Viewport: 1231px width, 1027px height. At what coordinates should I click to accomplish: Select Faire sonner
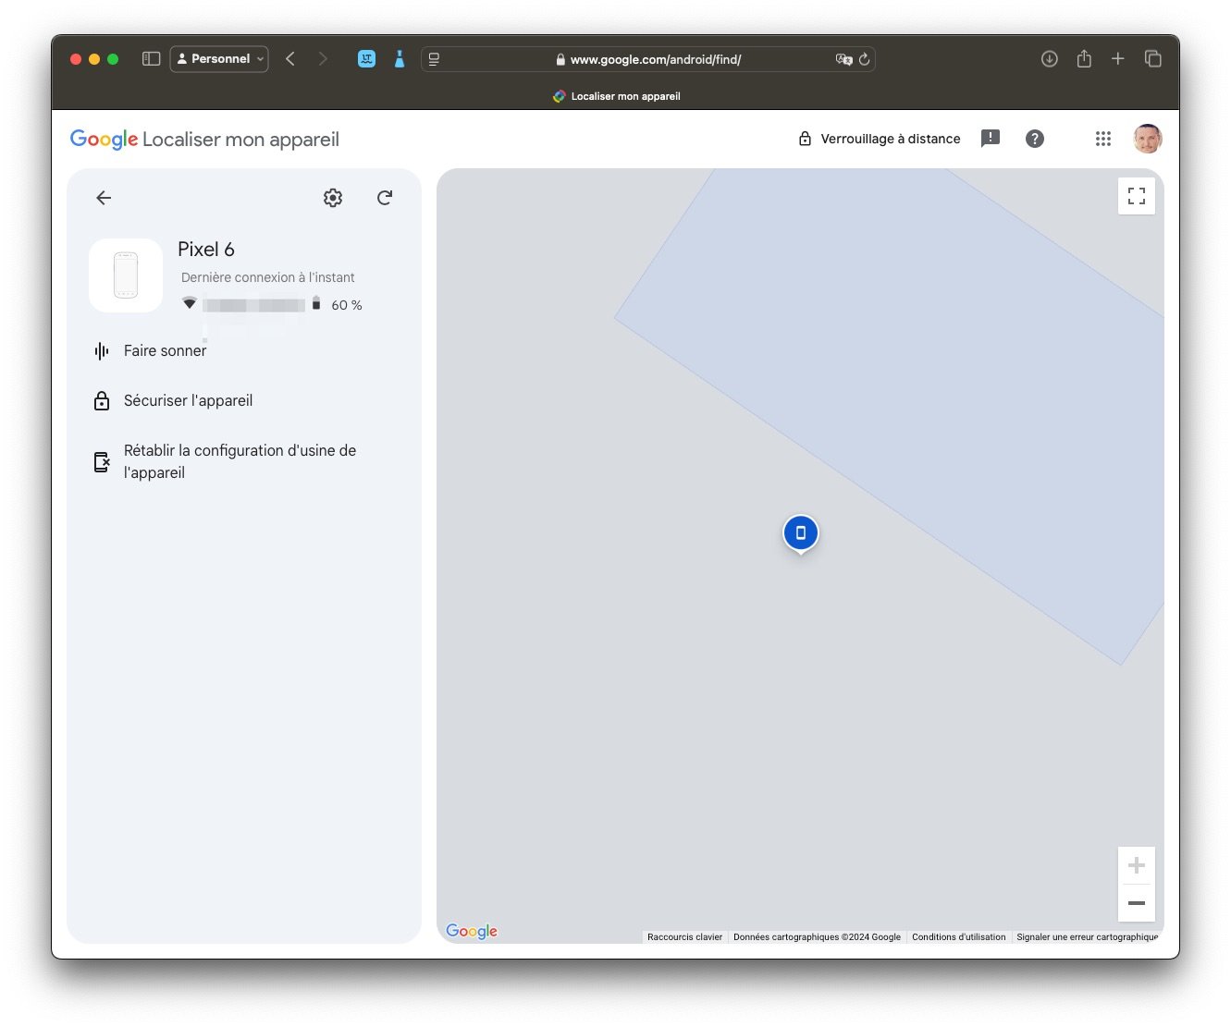click(x=151, y=351)
